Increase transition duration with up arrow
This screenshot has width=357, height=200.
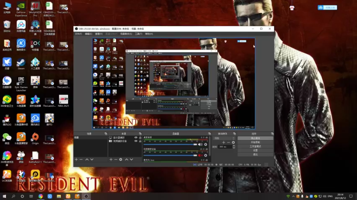(233, 146)
